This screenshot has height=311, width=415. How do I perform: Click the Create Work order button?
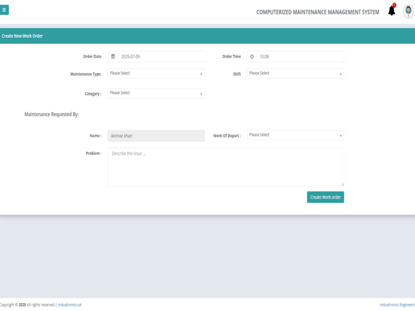[325, 197]
